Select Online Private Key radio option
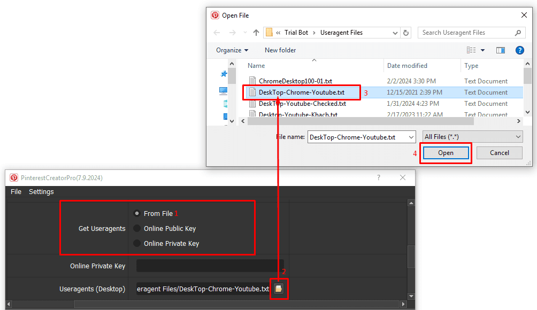537x310 pixels. tap(137, 243)
